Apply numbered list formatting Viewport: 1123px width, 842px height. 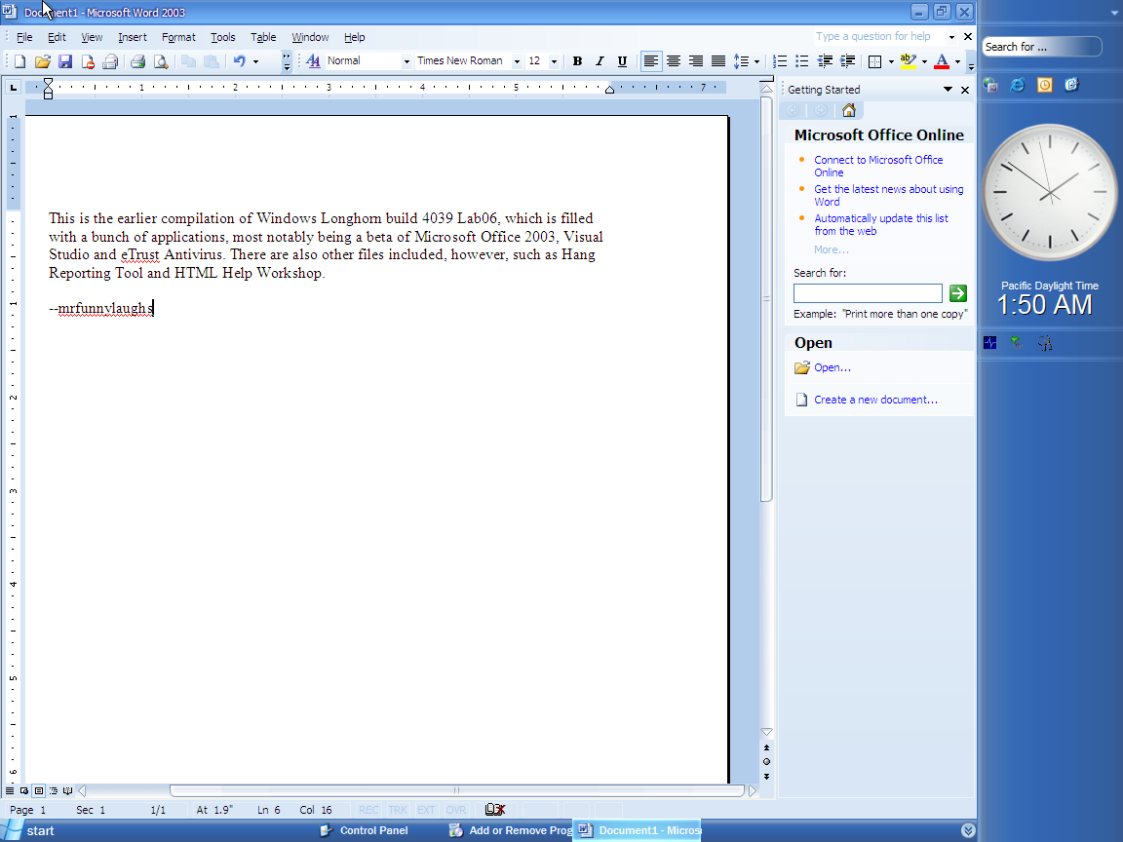pos(780,61)
